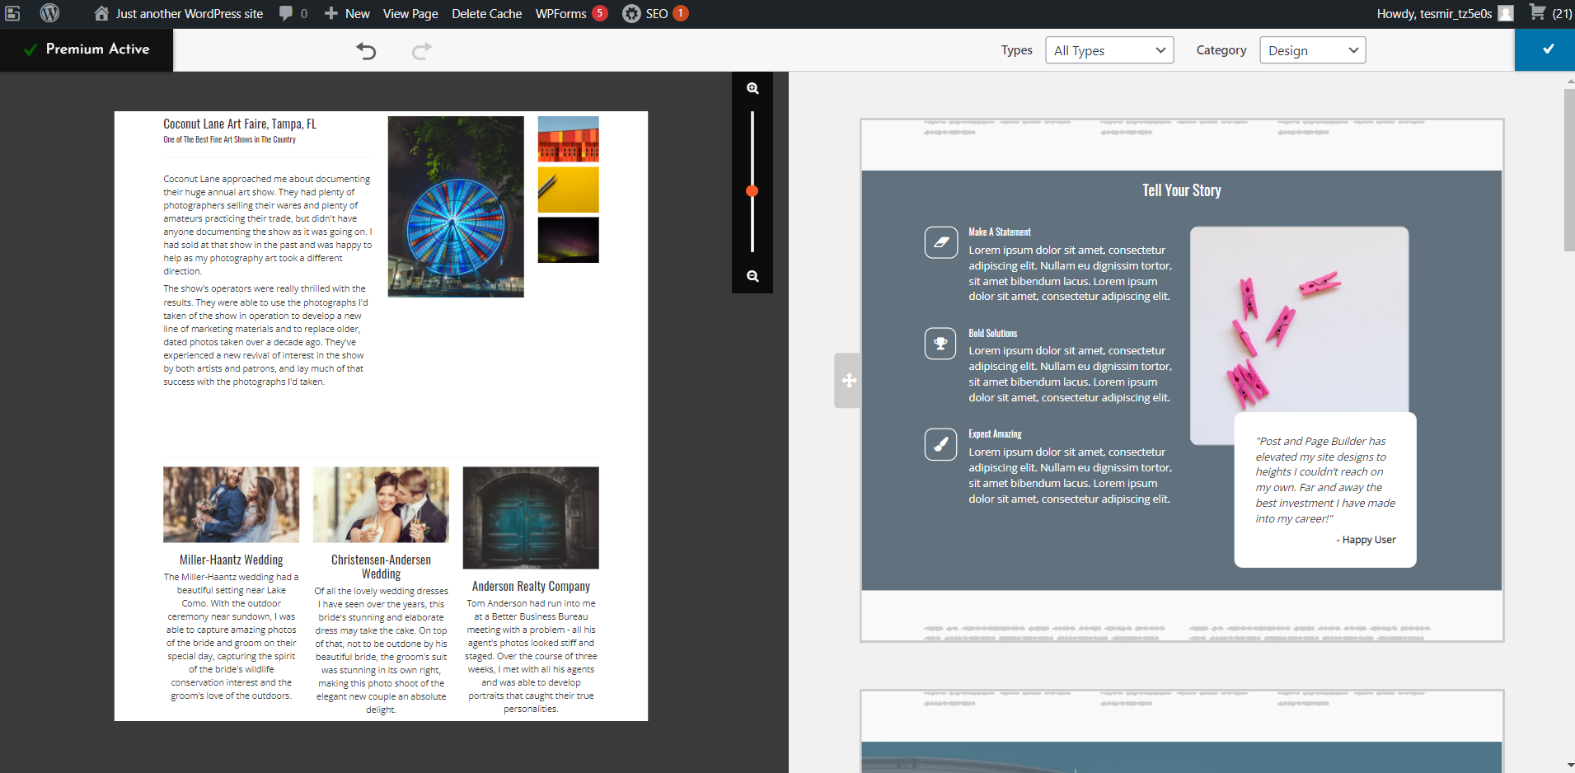This screenshot has width=1575, height=773.
Task: Click the Expect Amazing label
Action: coord(995,434)
